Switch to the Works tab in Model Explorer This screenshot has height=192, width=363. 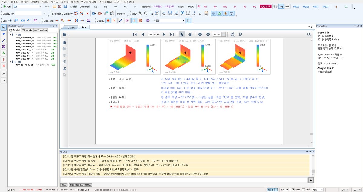(27, 30)
